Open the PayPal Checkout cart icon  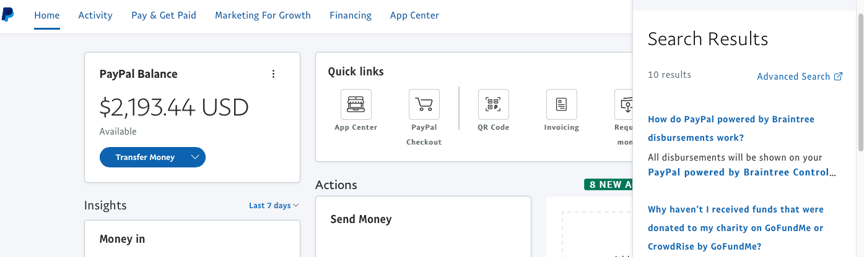click(424, 104)
